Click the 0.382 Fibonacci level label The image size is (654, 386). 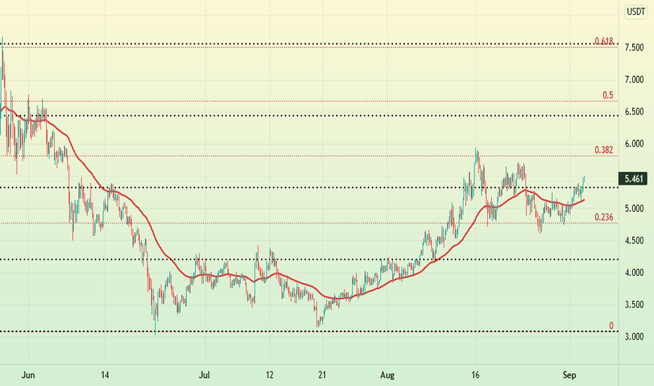click(604, 149)
